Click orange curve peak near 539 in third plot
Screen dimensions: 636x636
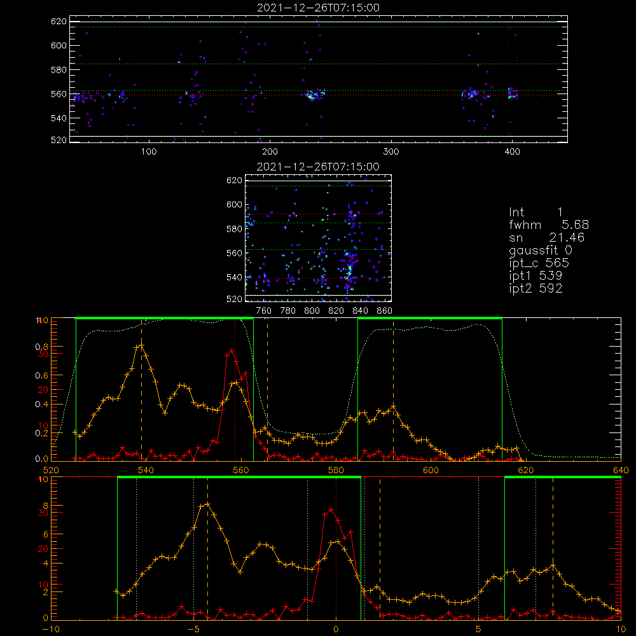tap(142, 345)
